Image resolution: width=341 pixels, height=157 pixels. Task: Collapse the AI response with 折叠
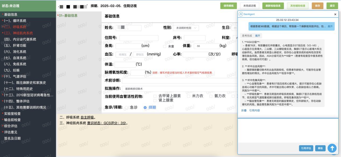coord(244,110)
